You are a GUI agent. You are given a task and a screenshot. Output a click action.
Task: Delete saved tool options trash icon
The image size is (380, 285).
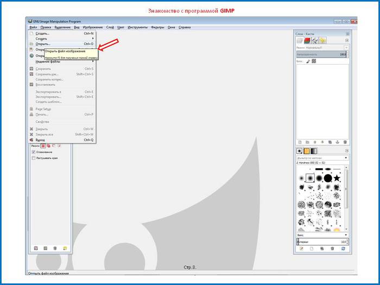click(55, 249)
